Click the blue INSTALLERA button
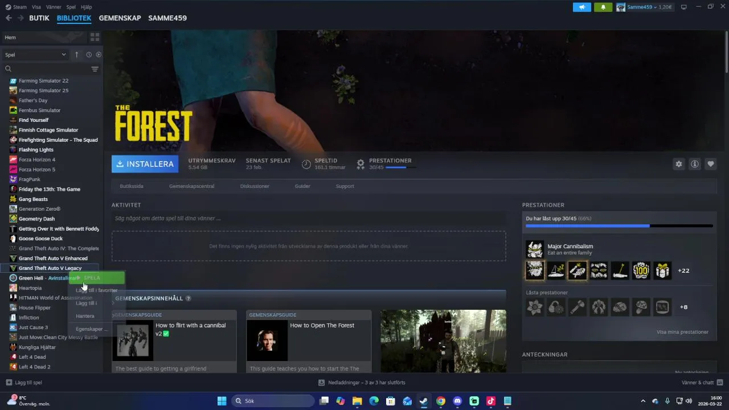 (x=145, y=164)
